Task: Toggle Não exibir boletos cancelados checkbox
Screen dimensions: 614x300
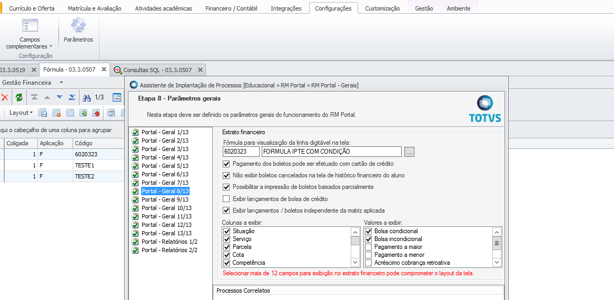Action: click(x=226, y=175)
